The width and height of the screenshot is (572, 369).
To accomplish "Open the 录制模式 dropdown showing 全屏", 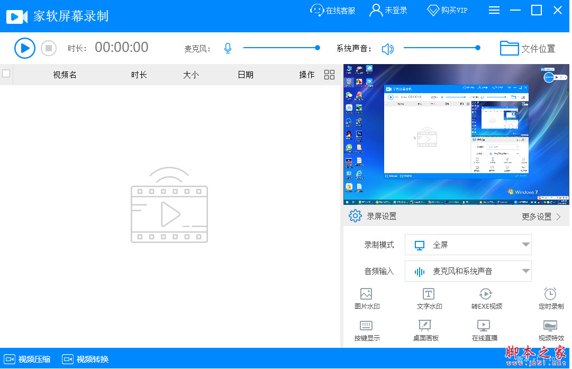I will pos(468,245).
